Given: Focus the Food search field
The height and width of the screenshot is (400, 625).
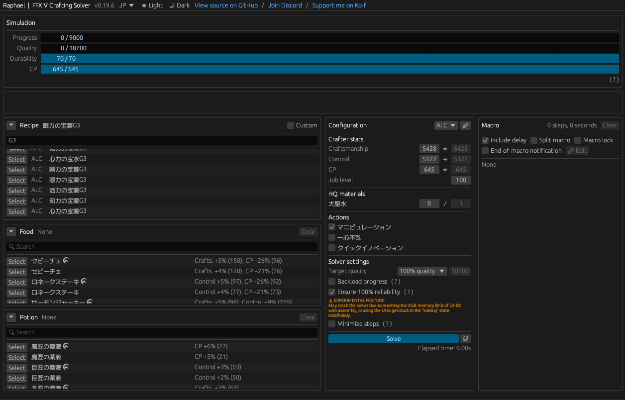Looking at the screenshot, I should 162,247.
